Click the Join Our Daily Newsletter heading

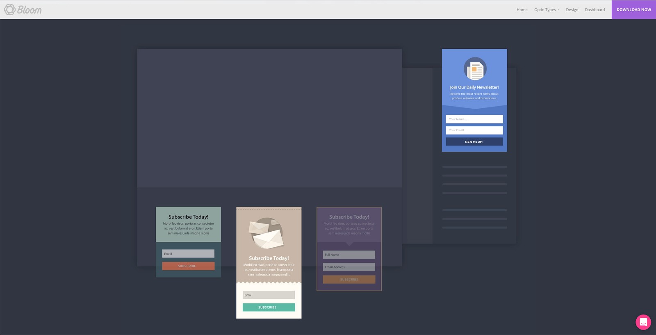coord(474,87)
